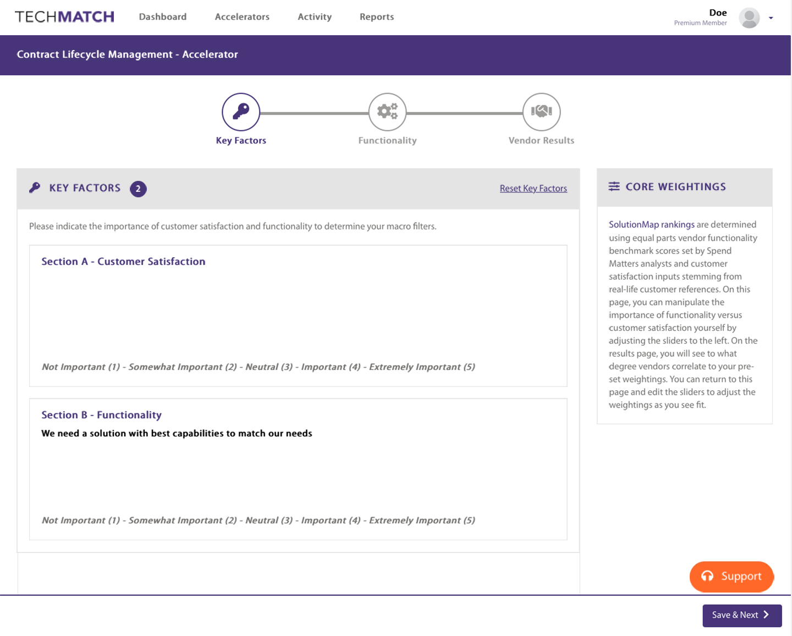Click the Reset Key Factors link

pyautogui.click(x=533, y=189)
